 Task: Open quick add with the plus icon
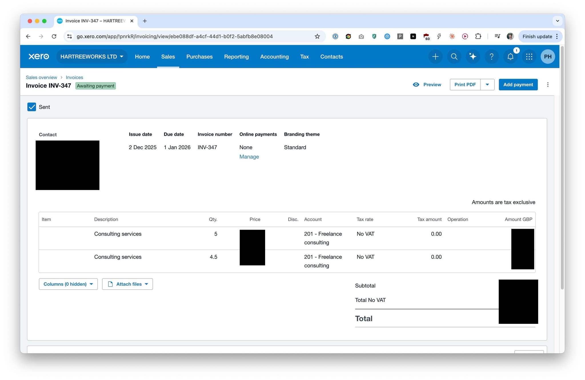pyautogui.click(x=435, y=56)
